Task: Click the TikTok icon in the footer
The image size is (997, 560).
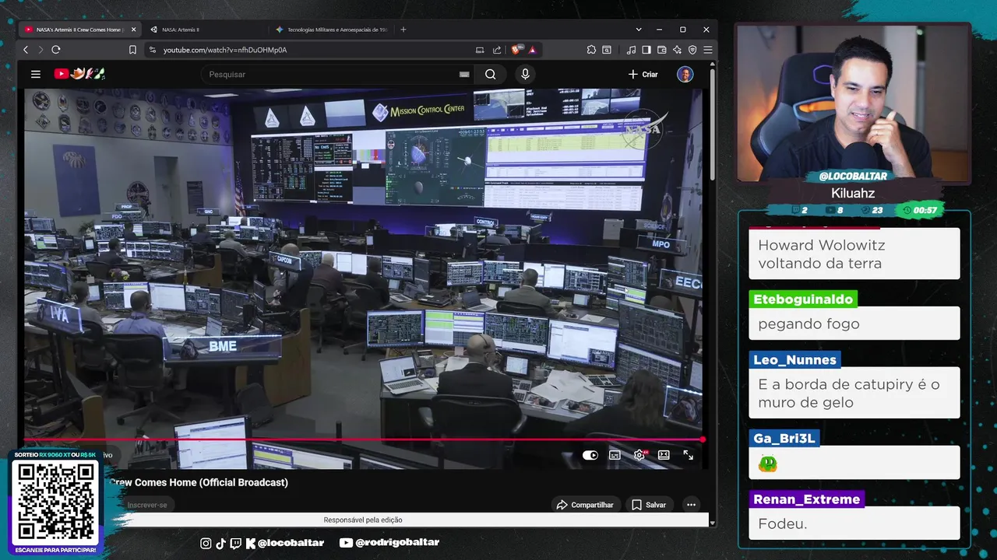Action: click(220, 543)
